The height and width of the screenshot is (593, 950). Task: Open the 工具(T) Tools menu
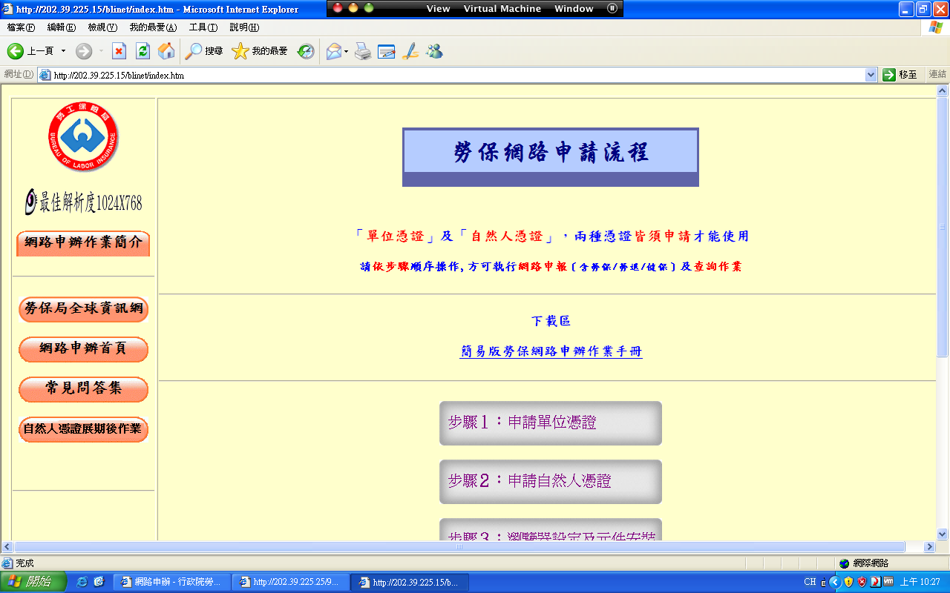pos(203,27)
